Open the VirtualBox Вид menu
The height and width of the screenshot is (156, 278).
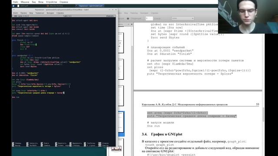pos(34,2)
